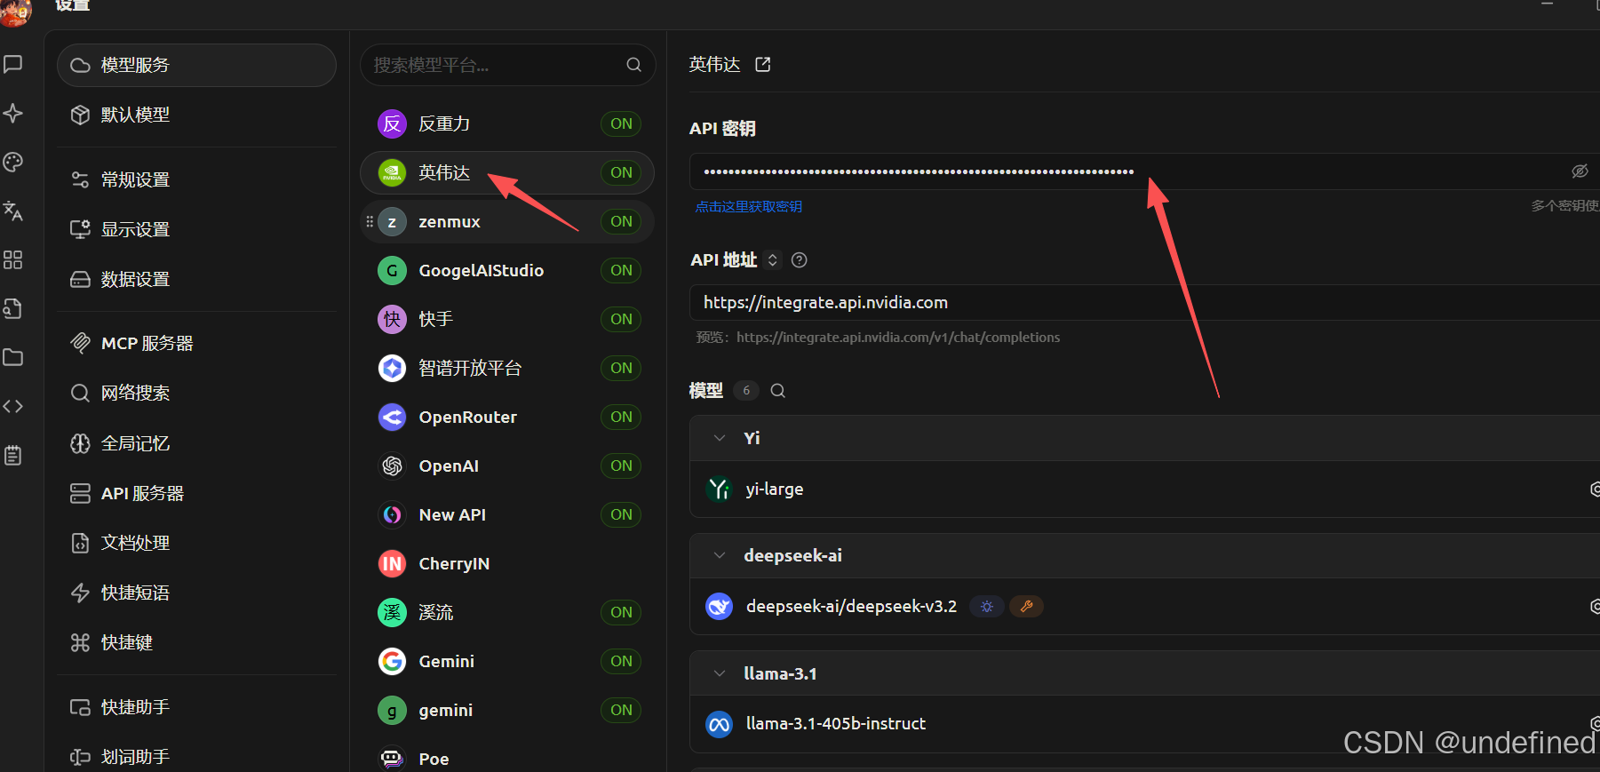1600x772 pixels.
Task: Toggle the ON badge for 智谱开放平台
Action: (x=621, y=368)
